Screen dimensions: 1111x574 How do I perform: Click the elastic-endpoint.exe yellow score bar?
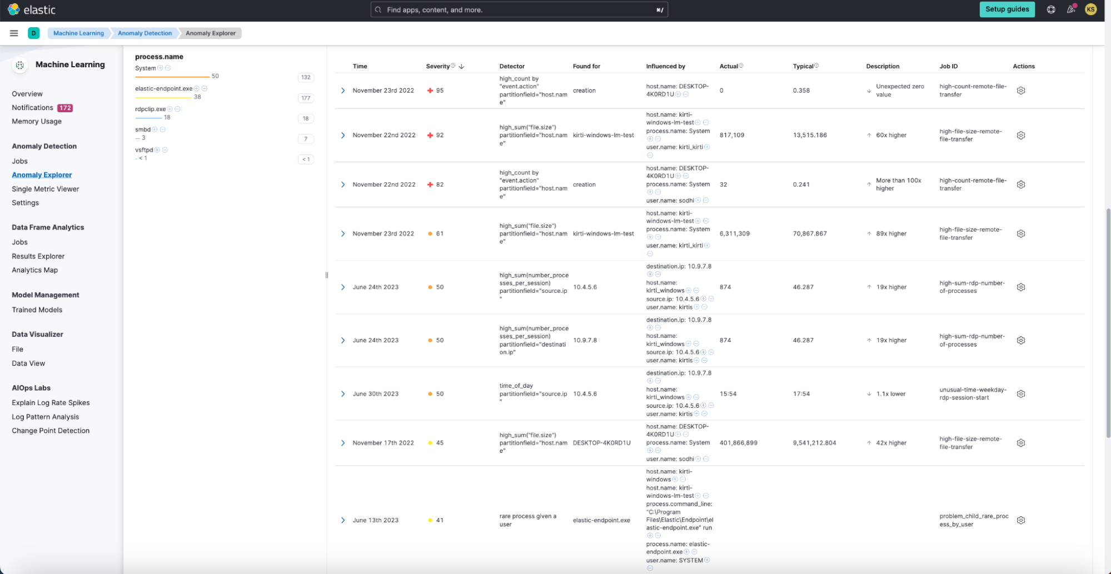(163, 97)
